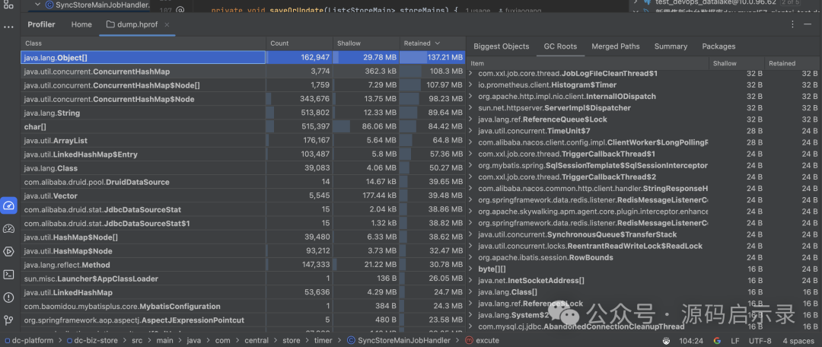The width and height of the screenshot is (822, 347).
Task: Close the dump.hprof tab
Action: click(x=167, y=24)
